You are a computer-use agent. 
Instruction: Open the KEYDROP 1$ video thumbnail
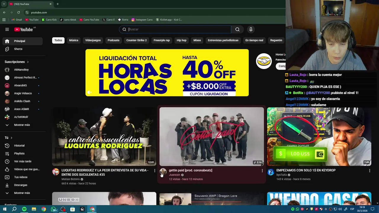pos(319,136)
